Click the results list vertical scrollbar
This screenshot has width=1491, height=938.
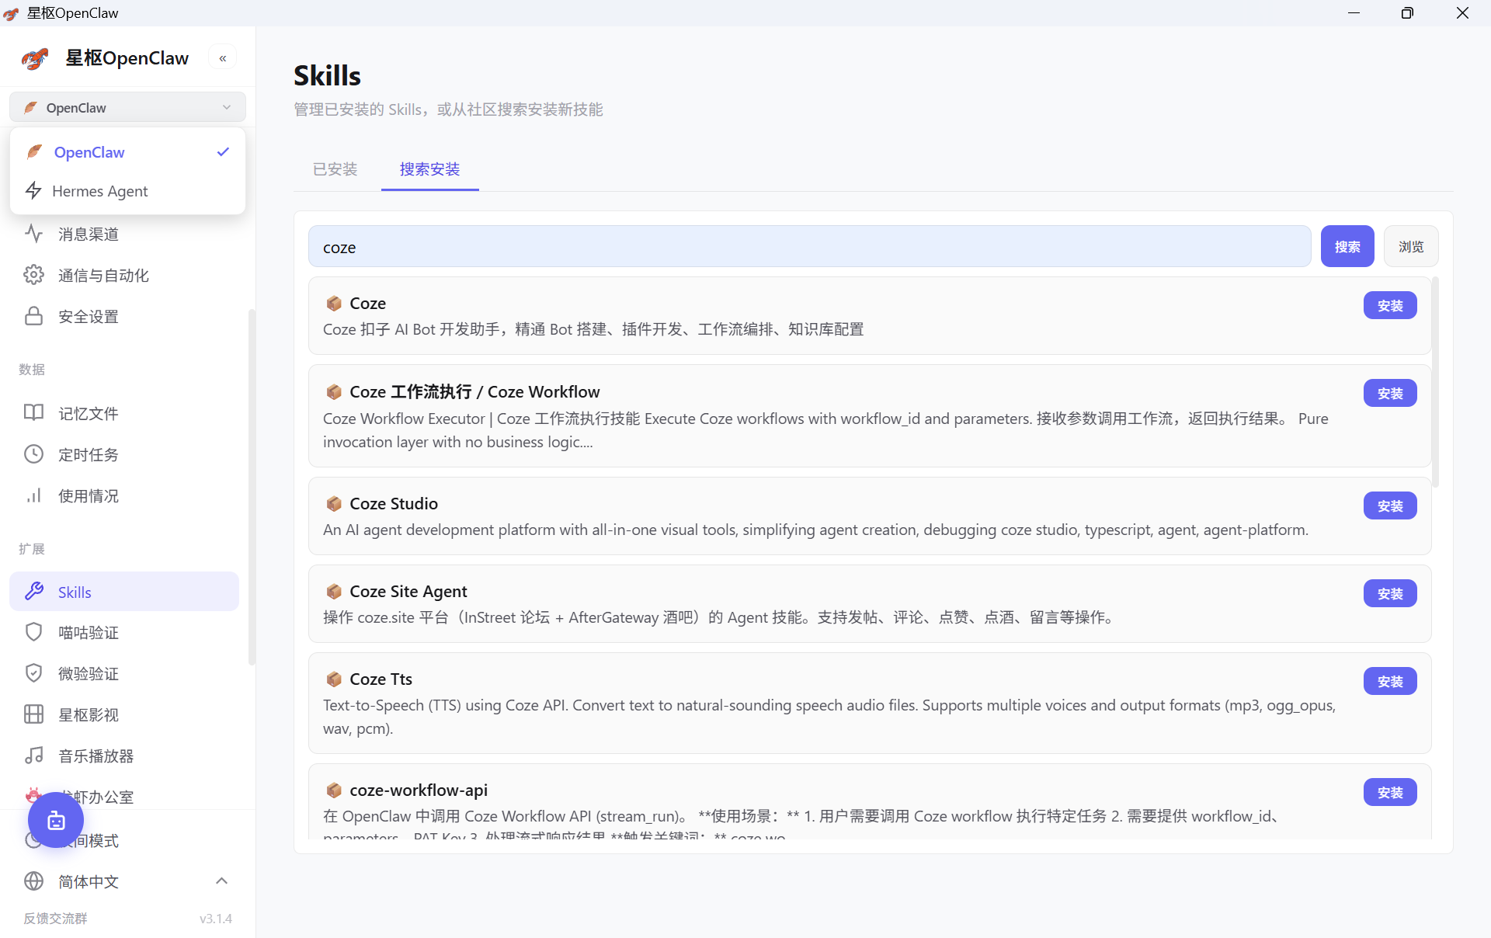tap(1435, 382)
